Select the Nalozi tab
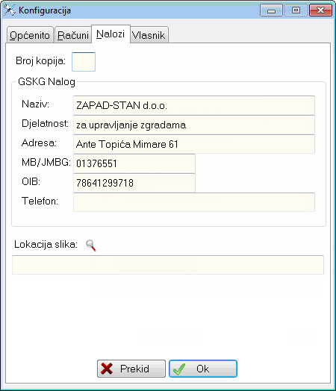This screenshot has width=336, height=391. pos(111,34)
